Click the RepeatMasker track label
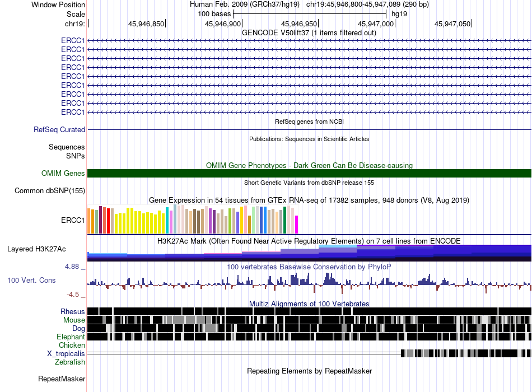 coord(62,379)
